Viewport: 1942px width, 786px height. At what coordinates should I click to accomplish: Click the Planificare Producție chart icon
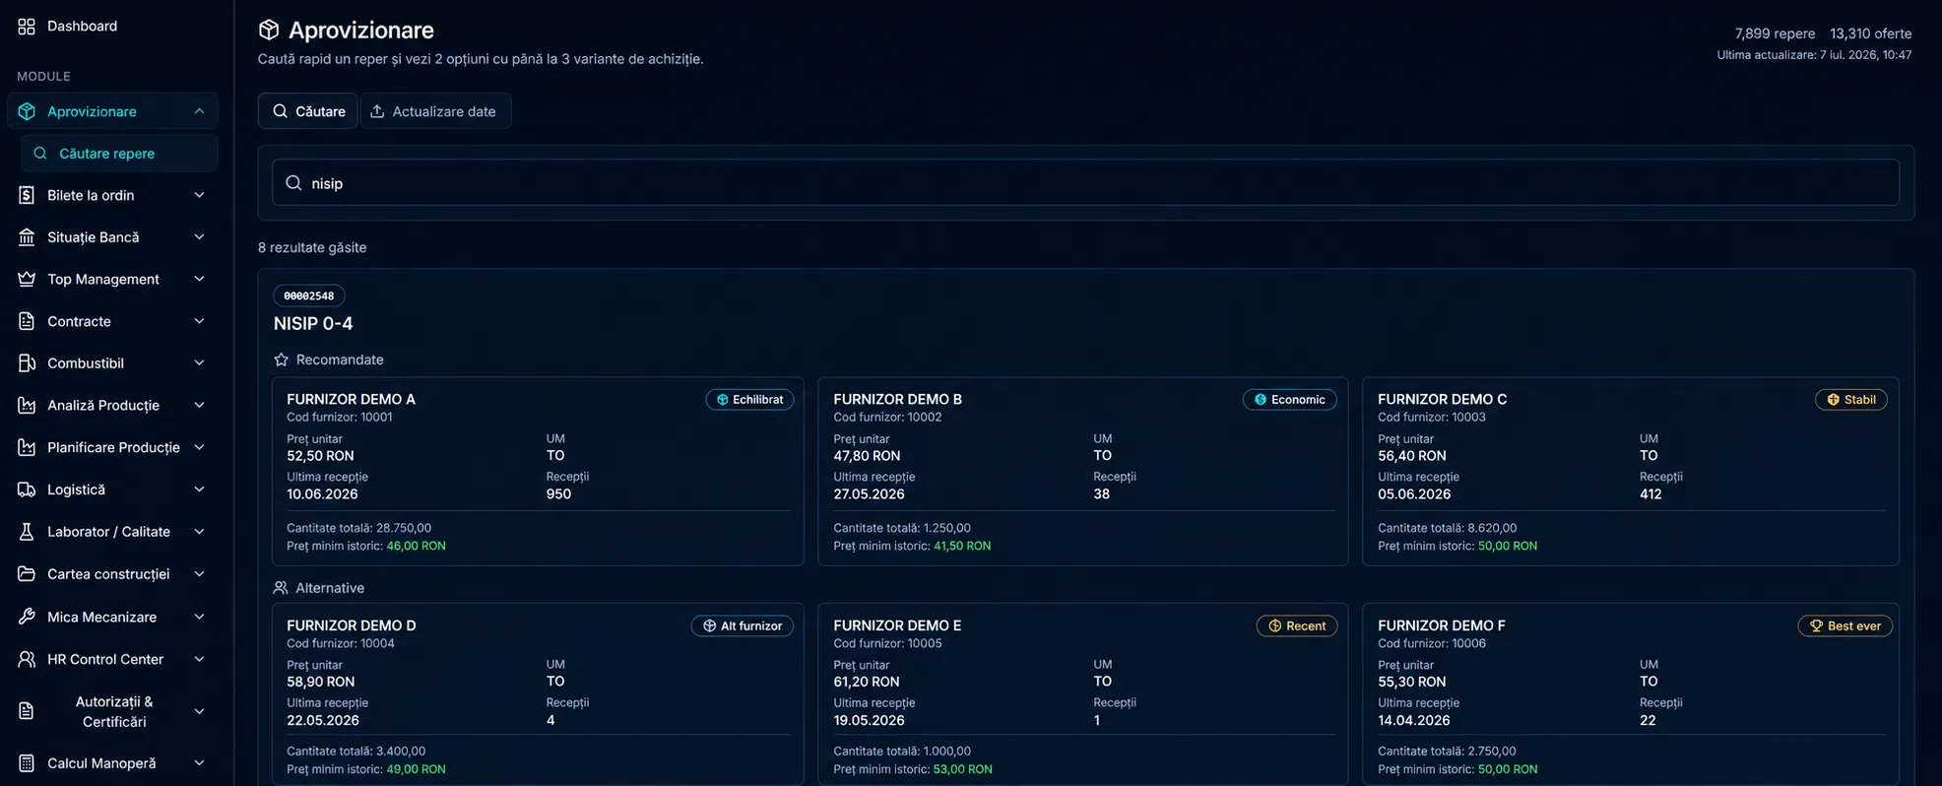click(27, 447)
